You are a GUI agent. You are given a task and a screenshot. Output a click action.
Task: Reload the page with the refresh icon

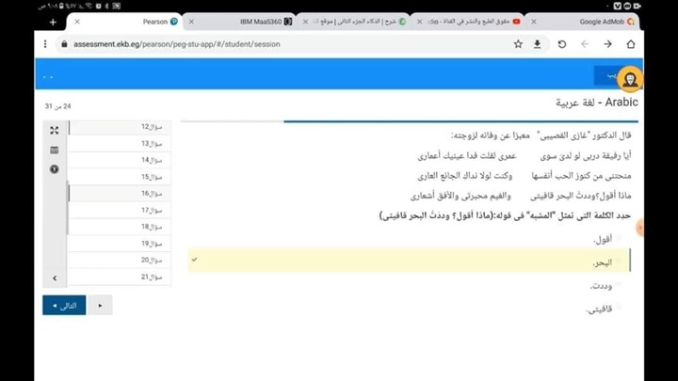(562, 44)
